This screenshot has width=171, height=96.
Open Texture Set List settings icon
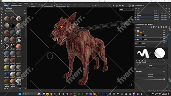pos(166,8)
